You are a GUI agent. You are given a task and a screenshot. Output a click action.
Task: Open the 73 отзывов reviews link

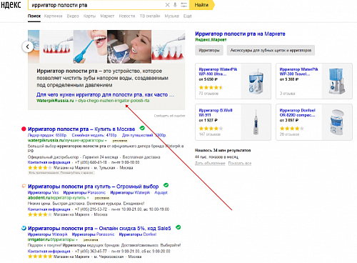[208, 94]
